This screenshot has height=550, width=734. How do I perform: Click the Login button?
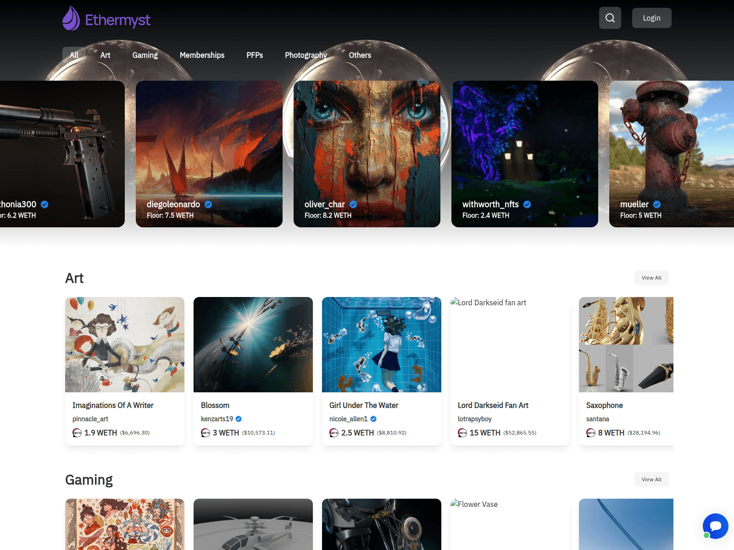pos(651,18)
